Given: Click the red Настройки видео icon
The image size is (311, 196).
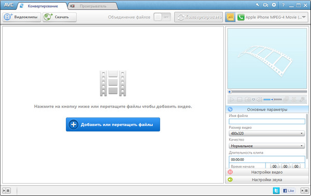Looking at the screenshot, I should (x=230, y=172).
